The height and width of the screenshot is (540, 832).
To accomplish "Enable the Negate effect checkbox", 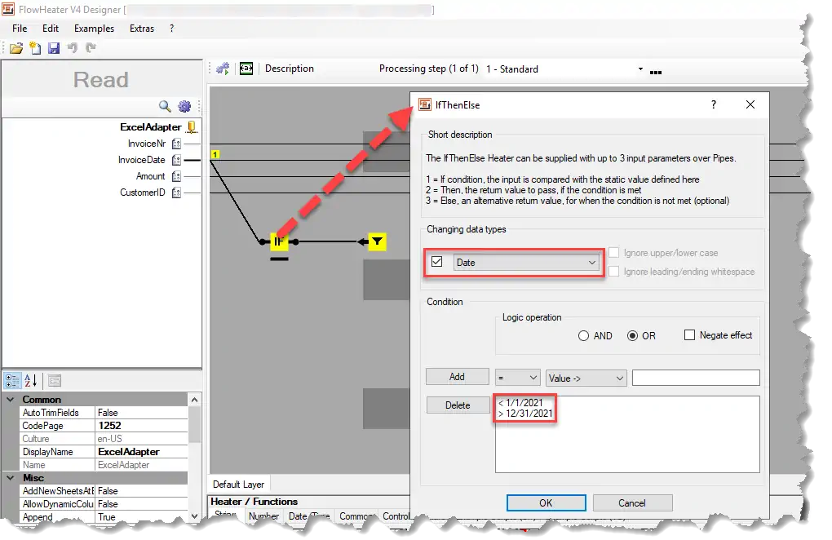I will tap(689, 335).
